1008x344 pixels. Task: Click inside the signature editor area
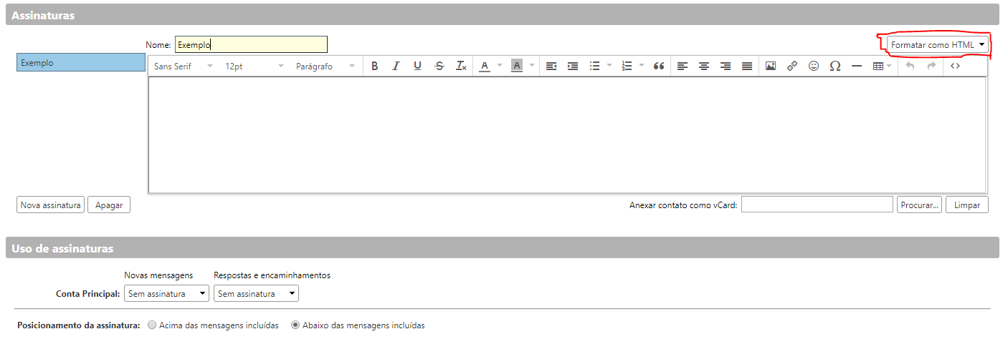click(x=567, y=134)
